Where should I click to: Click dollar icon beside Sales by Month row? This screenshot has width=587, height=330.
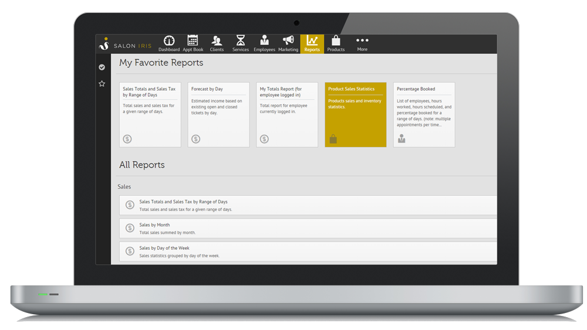click(x=130, y=228)
